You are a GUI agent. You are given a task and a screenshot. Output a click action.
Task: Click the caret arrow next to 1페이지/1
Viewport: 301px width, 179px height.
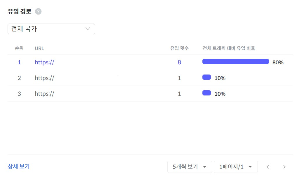(x=250, y=167)
